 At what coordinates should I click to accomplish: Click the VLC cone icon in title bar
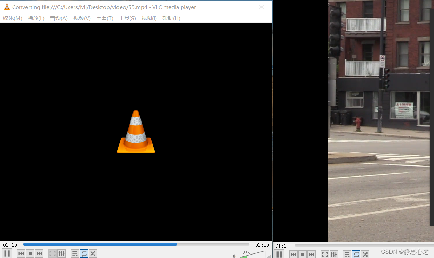pos(7,7)
